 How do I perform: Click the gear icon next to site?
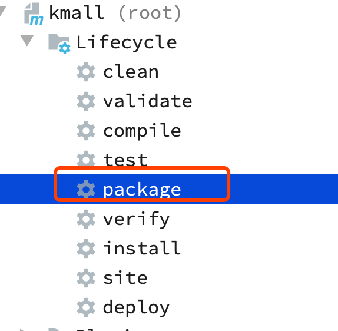point(86,278)
